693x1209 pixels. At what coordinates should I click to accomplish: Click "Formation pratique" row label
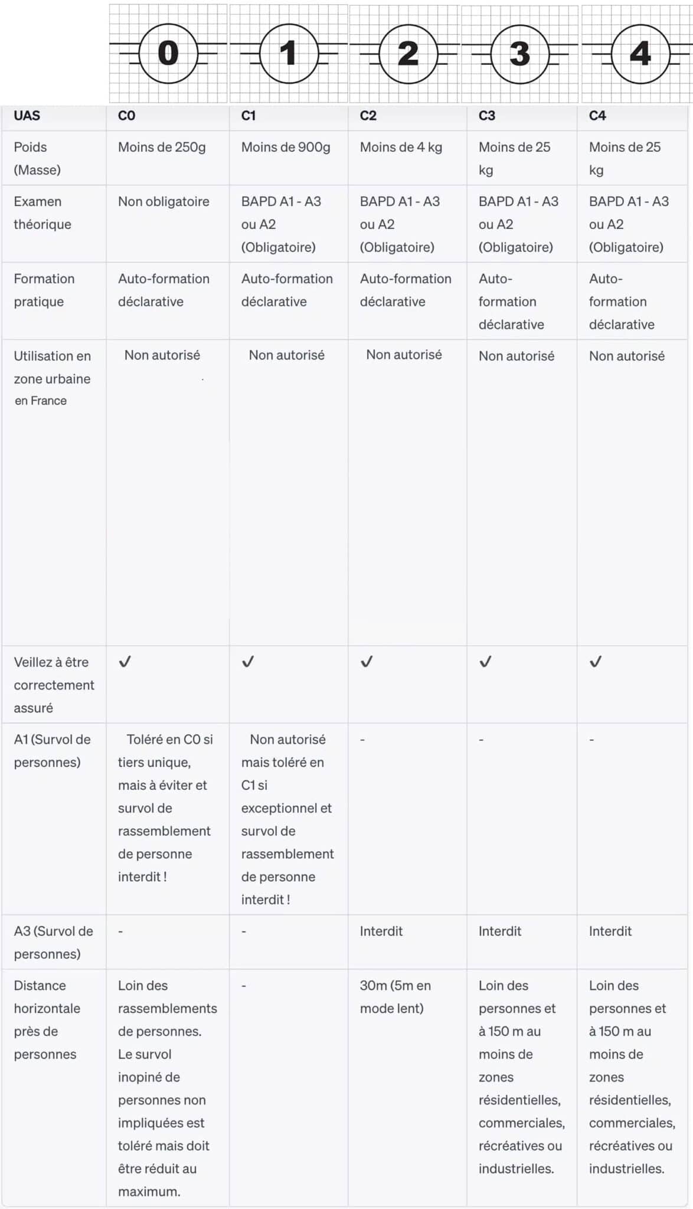point(44,290)
